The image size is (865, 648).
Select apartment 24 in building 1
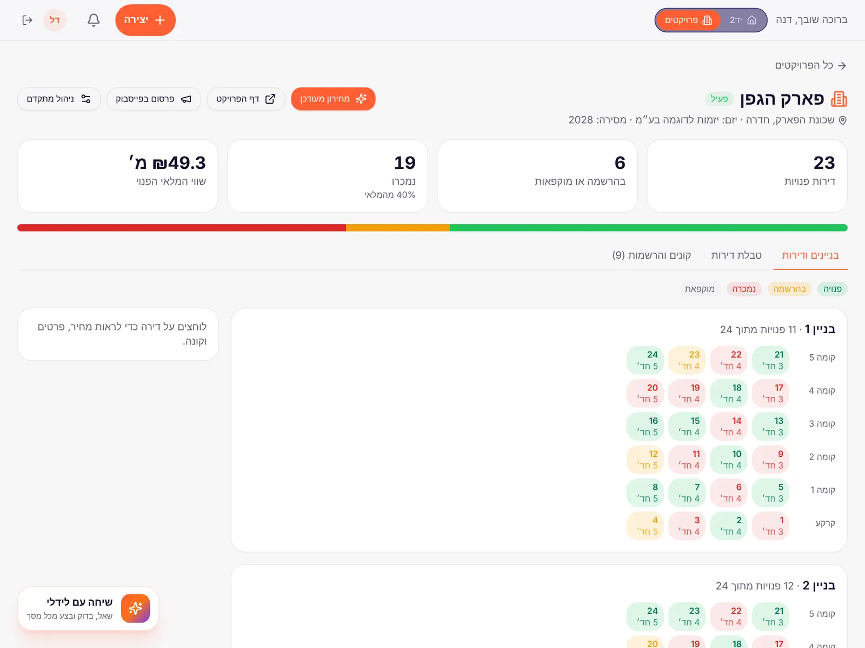645,360
